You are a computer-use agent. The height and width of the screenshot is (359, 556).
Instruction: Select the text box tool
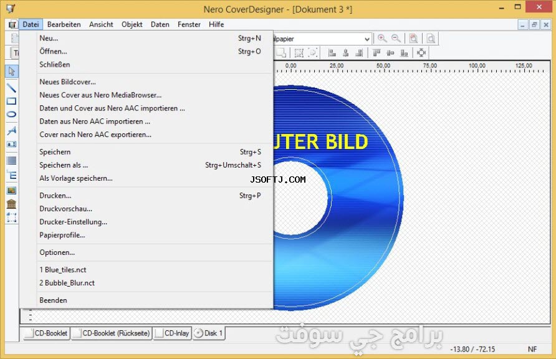click(11, 144)
